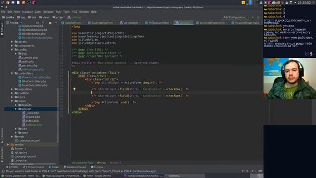Image resolution: width=316 pixels, height=178 pixels.
Task: Click the Run triangle next to Add Configuration
Action: 252,17
